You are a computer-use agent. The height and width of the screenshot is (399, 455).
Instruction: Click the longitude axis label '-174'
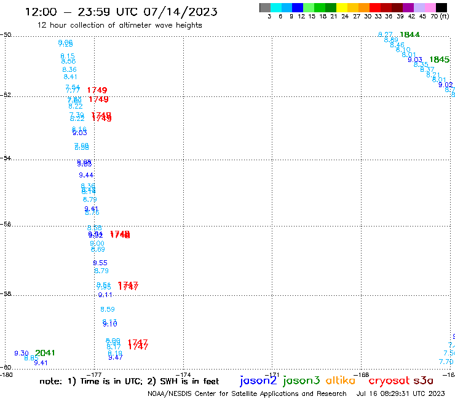click(184, 374)
